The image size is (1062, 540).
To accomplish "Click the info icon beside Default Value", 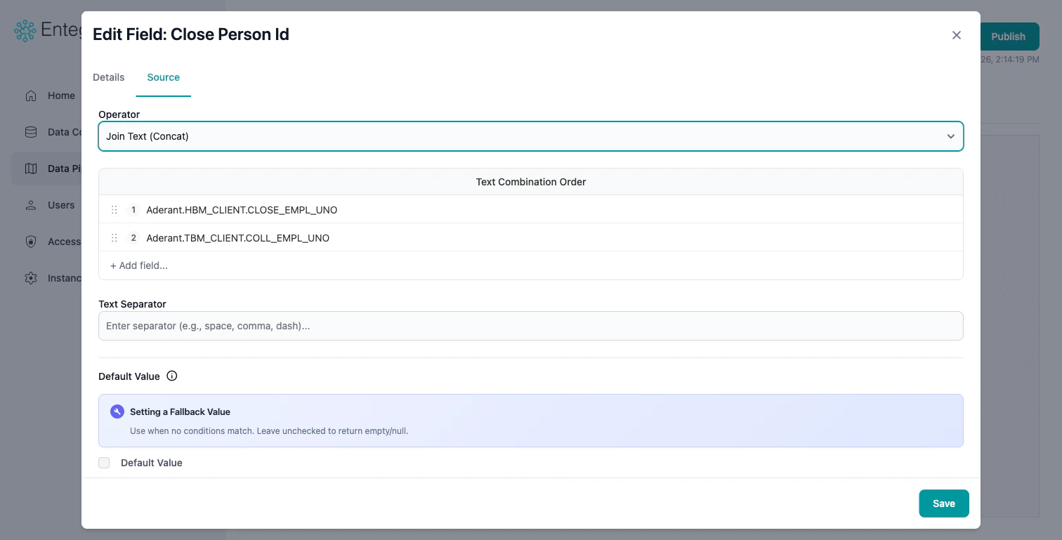I will click(171, 376).
